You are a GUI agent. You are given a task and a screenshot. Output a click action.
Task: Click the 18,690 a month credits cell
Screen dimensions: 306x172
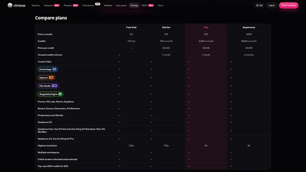pyautogui.click(x=249, y=41)
